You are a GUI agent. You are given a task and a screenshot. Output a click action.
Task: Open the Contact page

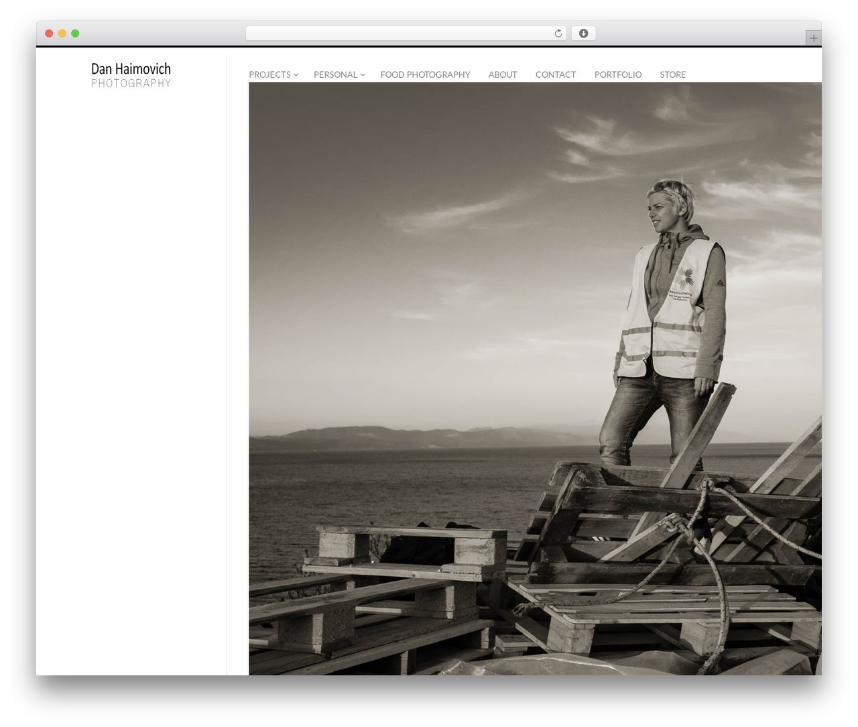click(x=556, y=74)
